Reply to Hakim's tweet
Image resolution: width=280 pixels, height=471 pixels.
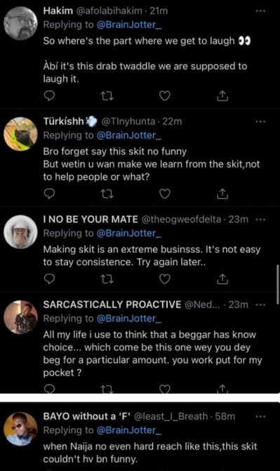[49, 96]
